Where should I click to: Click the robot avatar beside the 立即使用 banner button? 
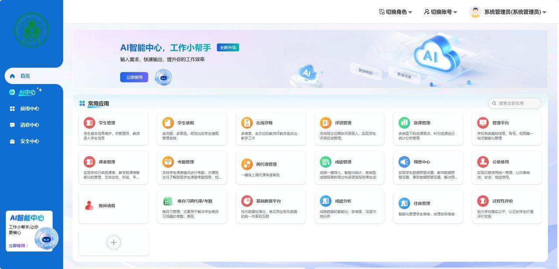coord(163,77)
